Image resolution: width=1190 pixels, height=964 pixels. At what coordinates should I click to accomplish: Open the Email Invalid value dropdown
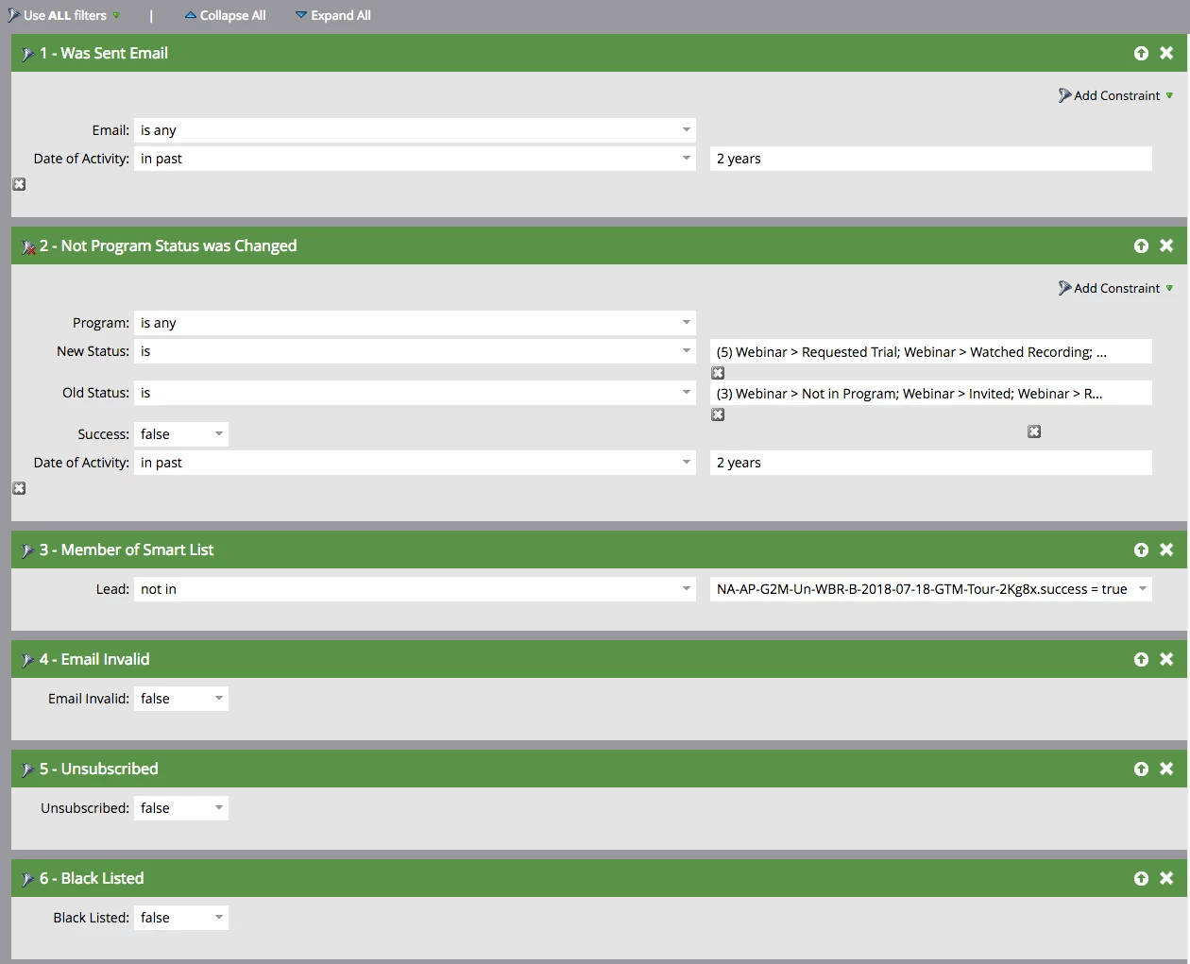pyautogui.click(x=181, y=699)
